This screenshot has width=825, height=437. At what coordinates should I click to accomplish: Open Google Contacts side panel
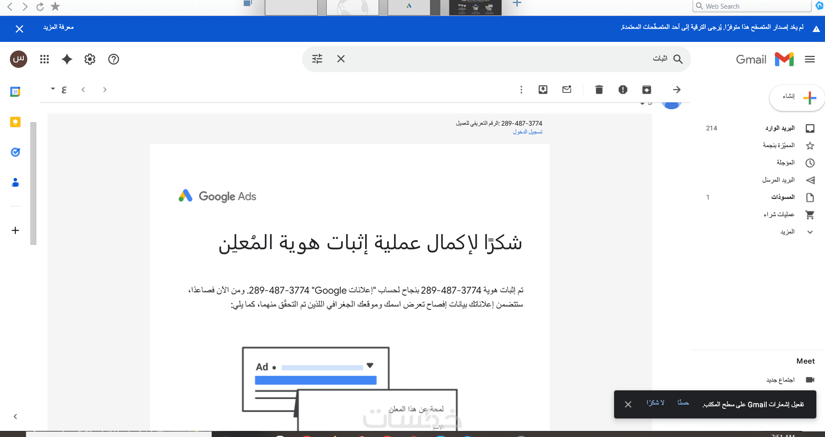click(x=15, y=182)
